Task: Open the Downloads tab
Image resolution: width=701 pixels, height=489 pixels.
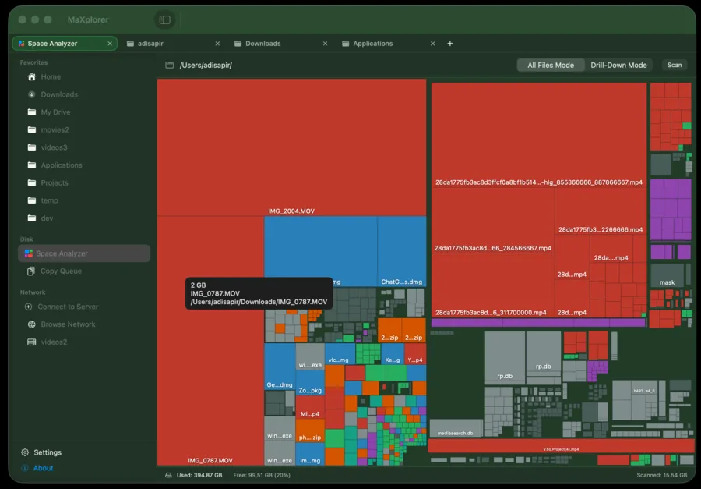Action: (280, 44)
